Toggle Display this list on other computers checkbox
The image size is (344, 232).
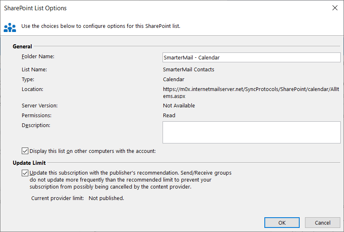[25, 151]
